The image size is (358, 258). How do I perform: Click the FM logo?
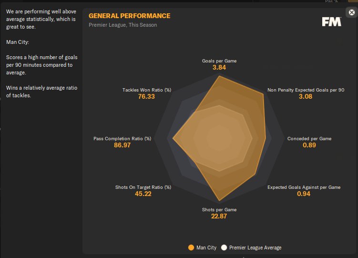[x=331, y=21]
